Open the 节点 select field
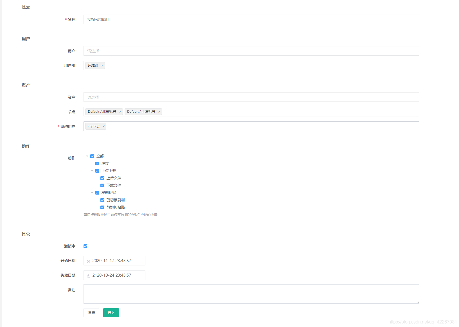This screenshot has width=459, height=327. 251,112
